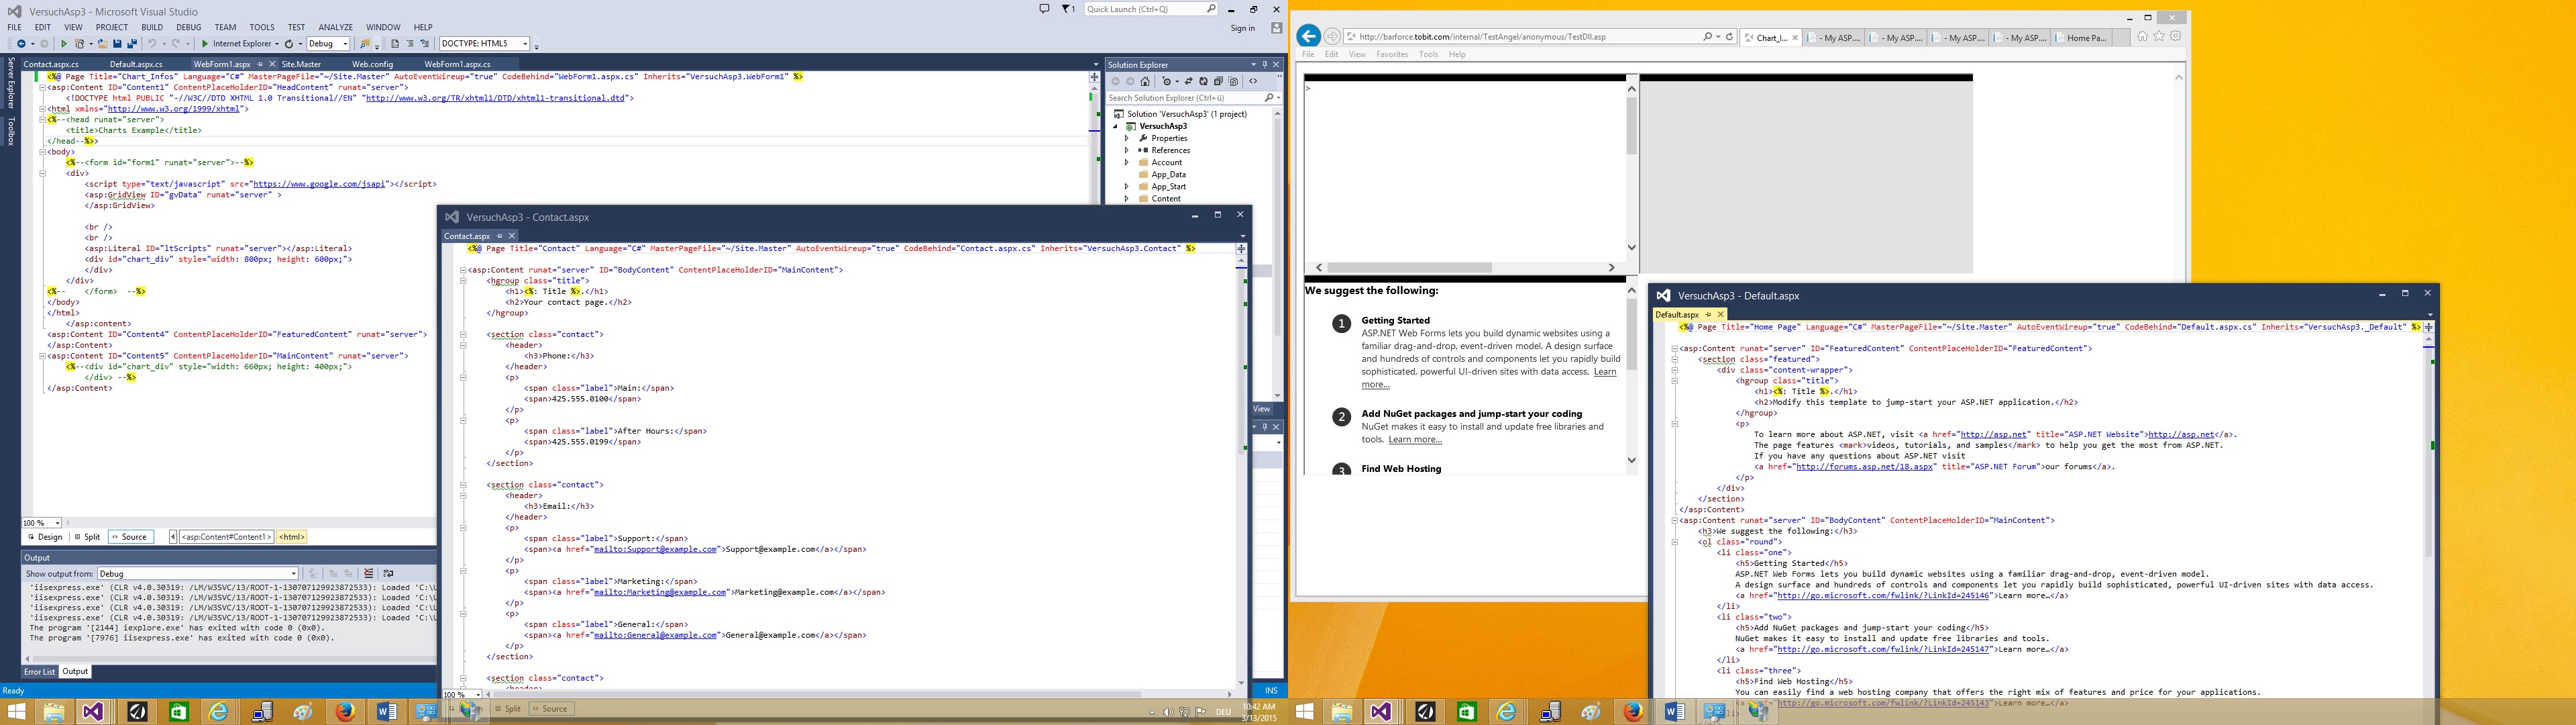Open the Debug configuration dropdown

point(328,44)
